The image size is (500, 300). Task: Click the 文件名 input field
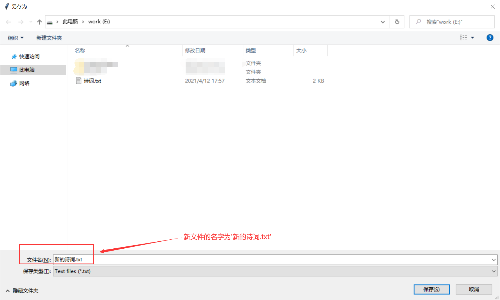click(270, 260)
